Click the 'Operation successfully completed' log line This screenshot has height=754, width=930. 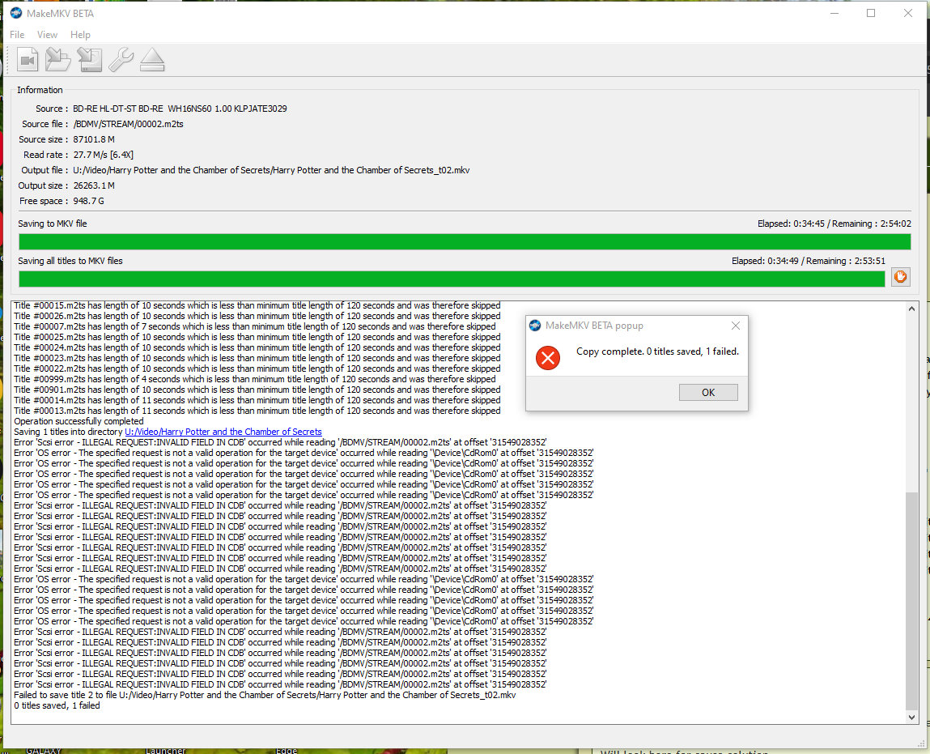[79, 421]
